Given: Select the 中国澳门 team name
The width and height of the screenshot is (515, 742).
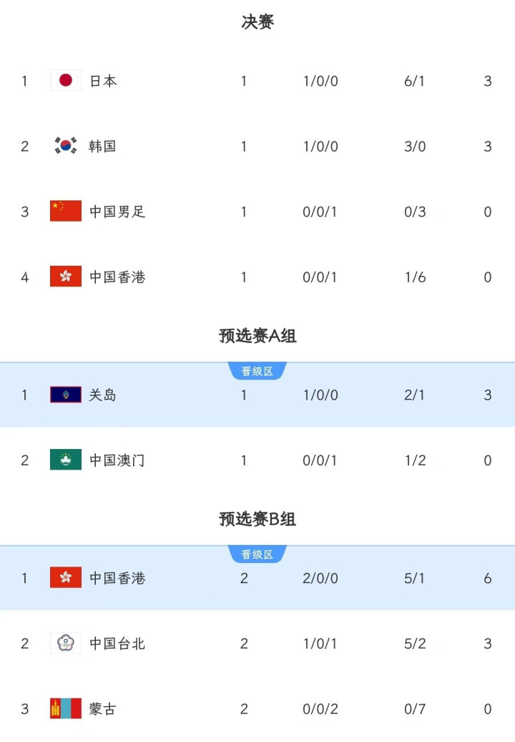Looking at the screenshot, I should [117, 460].
